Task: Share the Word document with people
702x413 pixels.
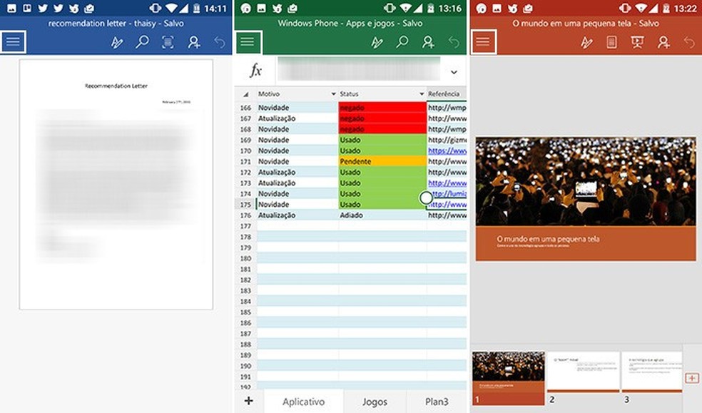Action: pos(194,43)
